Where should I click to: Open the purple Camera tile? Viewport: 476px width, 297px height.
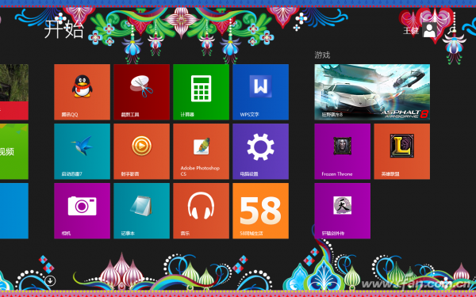[82, 211]
